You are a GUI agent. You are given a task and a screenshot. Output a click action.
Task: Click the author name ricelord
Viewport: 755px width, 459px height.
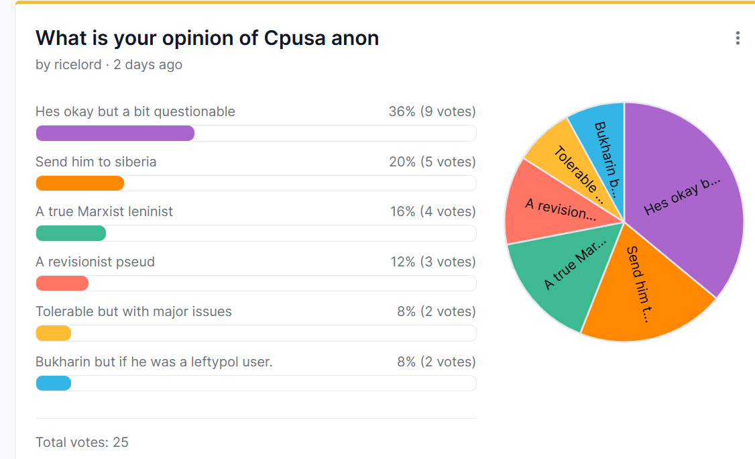click(78, 64)
